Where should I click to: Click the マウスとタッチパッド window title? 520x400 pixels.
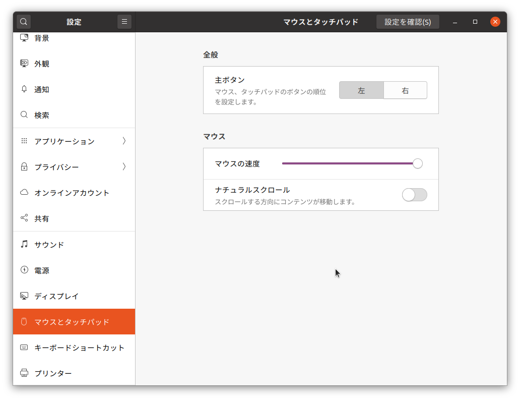[x=320, y=22]
